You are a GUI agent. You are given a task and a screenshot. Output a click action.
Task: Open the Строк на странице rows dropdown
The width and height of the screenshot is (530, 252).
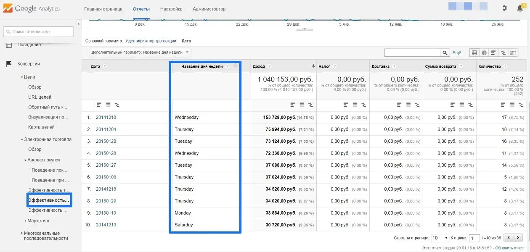(440, 238)
